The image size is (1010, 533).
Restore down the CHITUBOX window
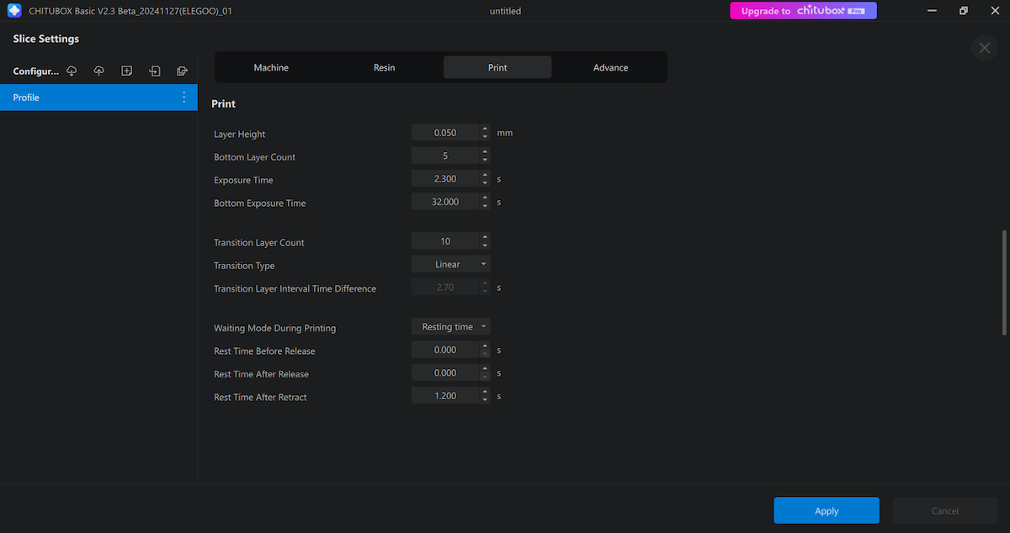(964, 11)
